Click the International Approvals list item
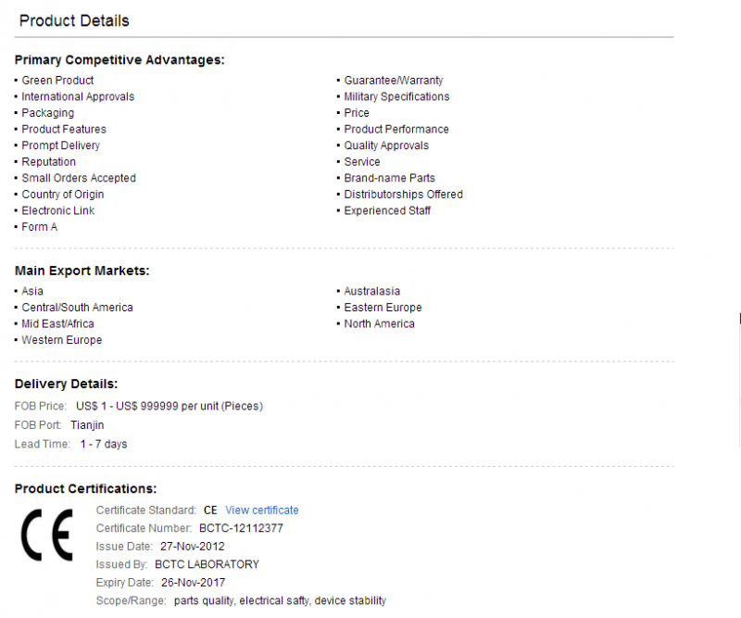 [78, 96]
